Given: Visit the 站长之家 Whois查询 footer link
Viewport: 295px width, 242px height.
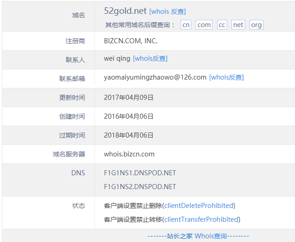Looking at the screenshot, I should pyautogui.click(x=197, y=236).
